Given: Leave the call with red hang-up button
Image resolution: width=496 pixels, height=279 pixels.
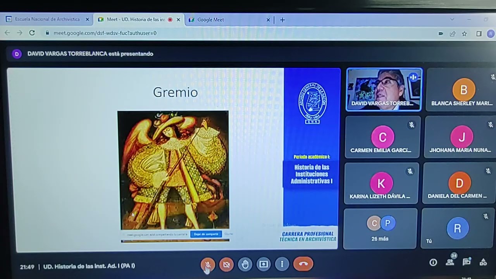Looking at the screenshot, I should [303, 264].
